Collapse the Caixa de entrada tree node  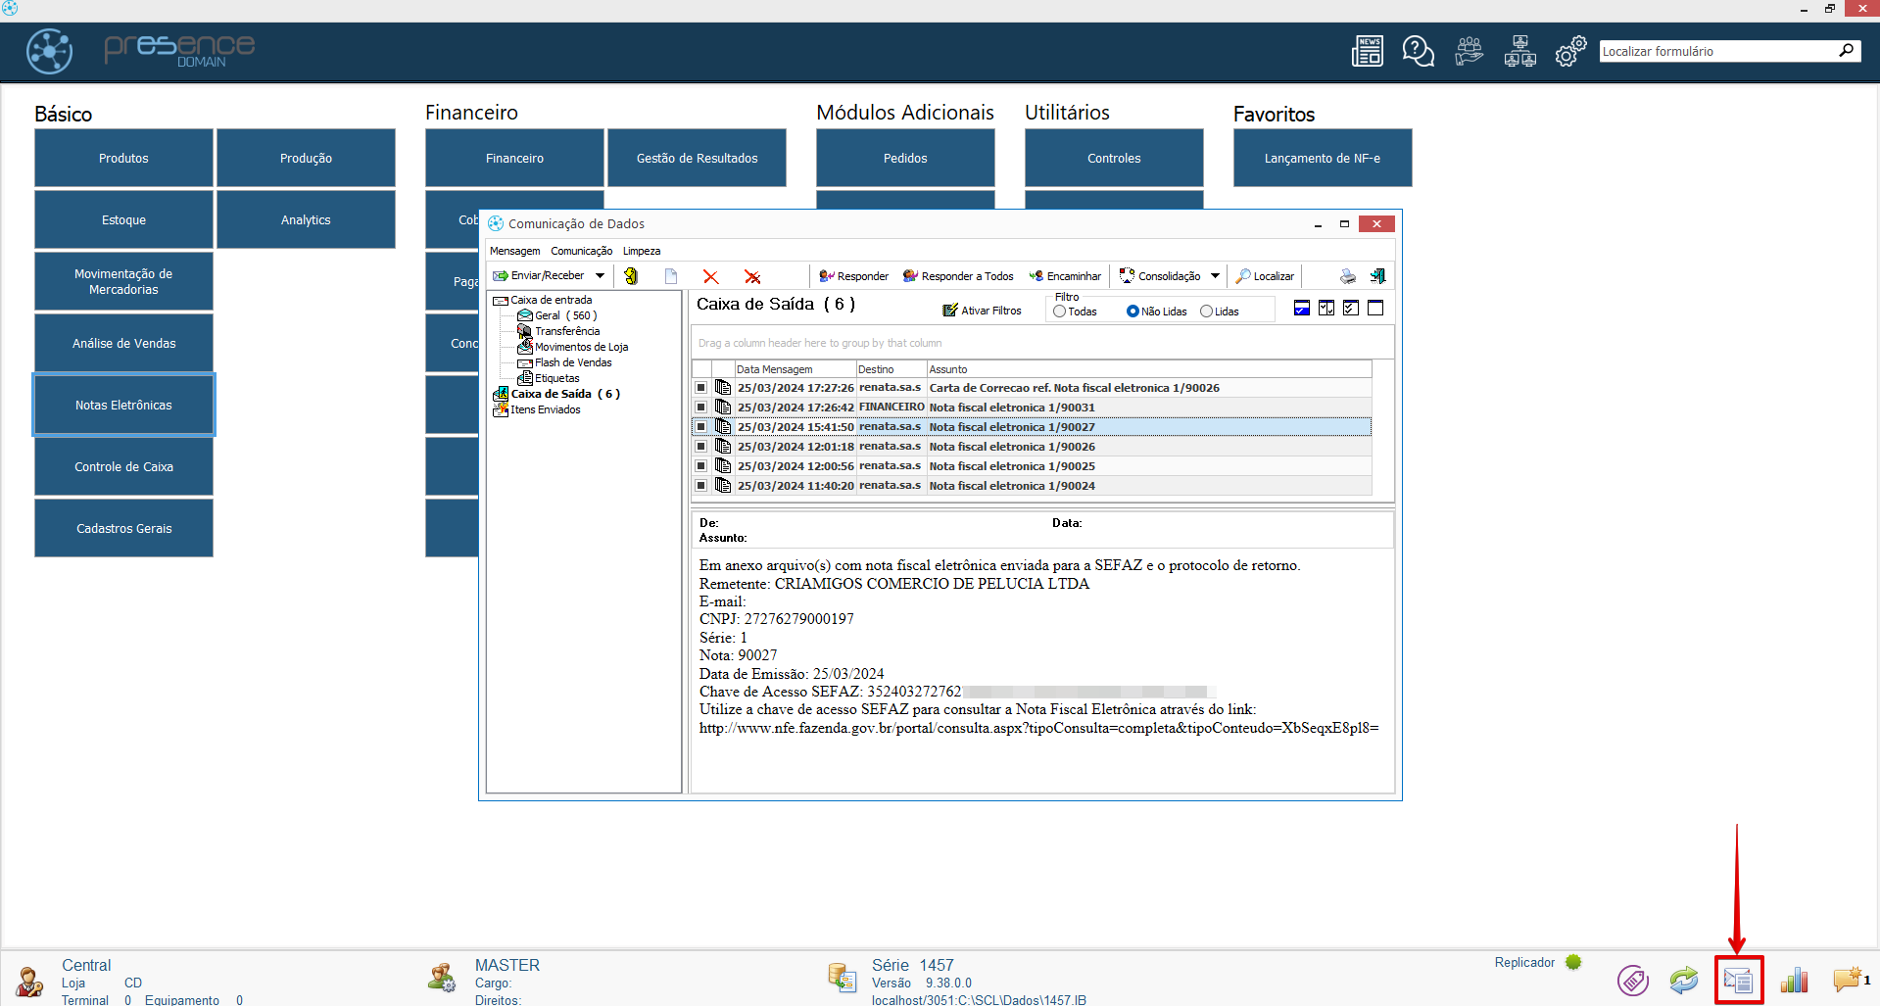click(551, 300)
